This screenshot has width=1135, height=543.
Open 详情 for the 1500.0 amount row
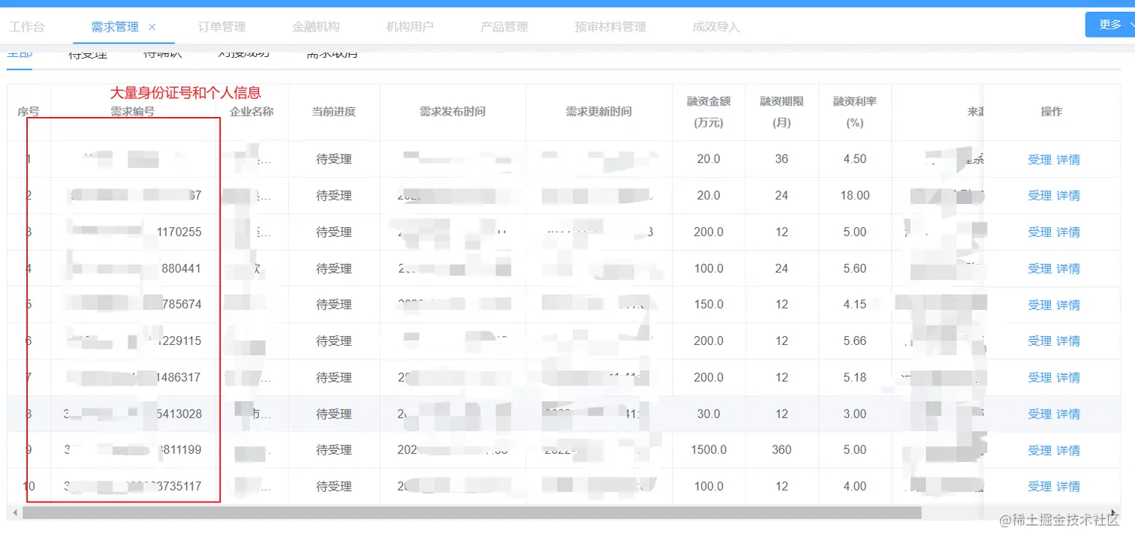(1068, 451)
